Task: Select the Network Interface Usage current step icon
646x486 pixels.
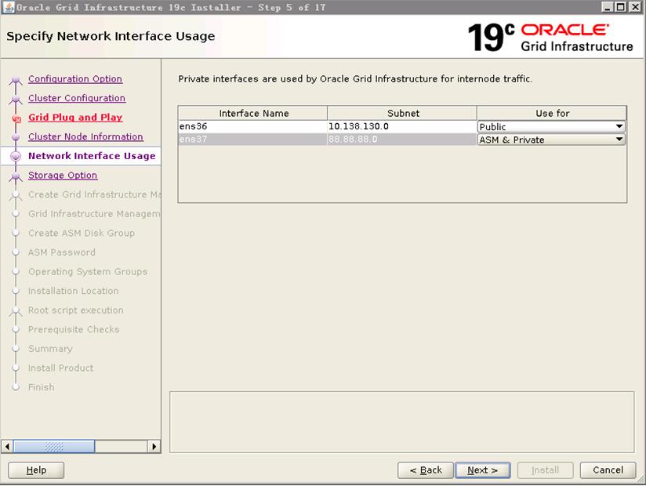Action: click(16, 157)
